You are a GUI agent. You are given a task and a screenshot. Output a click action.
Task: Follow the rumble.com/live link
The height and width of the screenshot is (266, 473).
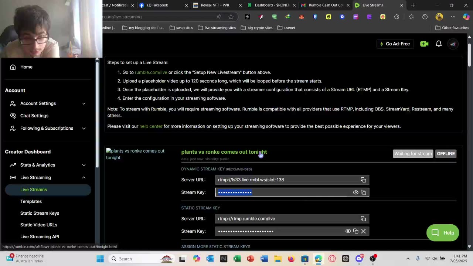[x=151, y=72]
